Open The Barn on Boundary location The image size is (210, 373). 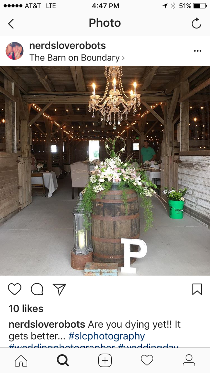pyautogui.click(x=74, y=58)
